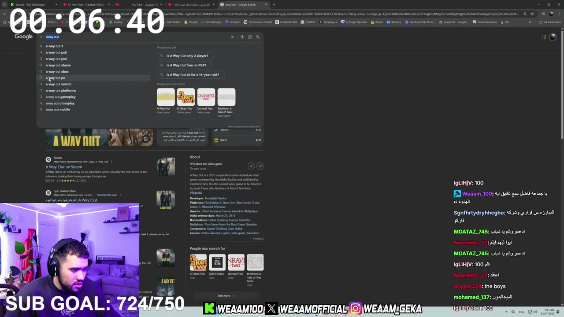Open Hazelight Studios developer link

pos(216,199)
